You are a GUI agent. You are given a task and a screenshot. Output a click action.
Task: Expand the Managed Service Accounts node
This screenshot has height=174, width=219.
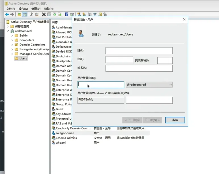click(12, 54)
